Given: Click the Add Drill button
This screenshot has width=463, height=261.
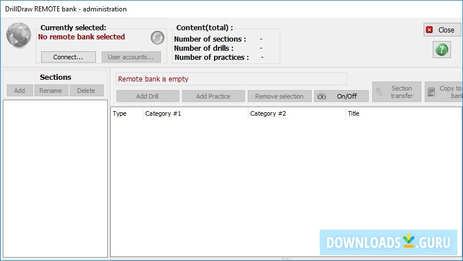Looking at the screenshot, I should (148, 96).
